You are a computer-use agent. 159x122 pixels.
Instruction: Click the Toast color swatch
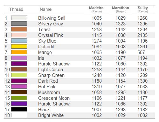pos(19,29)
